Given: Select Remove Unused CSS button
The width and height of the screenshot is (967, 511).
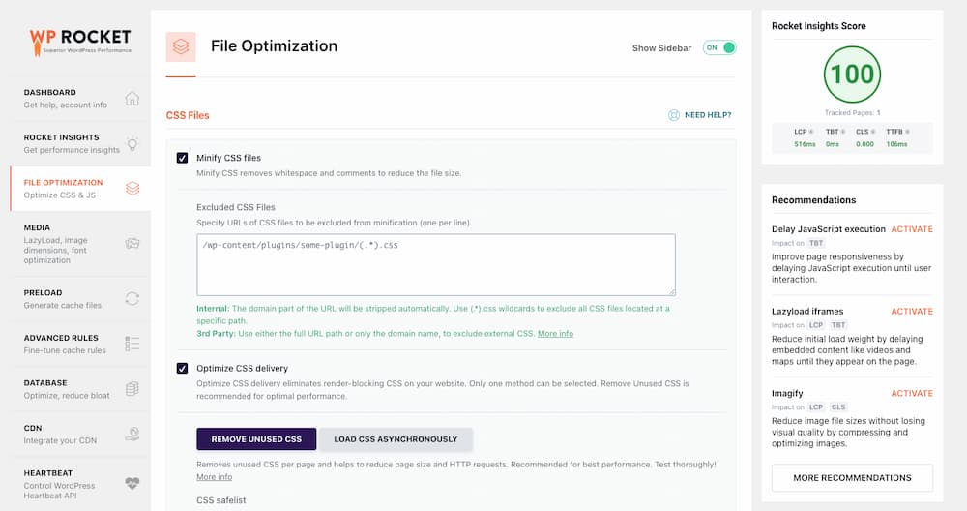Looking at the screenshot, I should [x=256, y=439].
